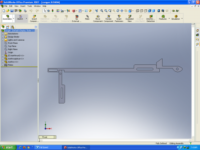
Task: Open the Edit Color palette icon
Action: (x=58, y=11)
